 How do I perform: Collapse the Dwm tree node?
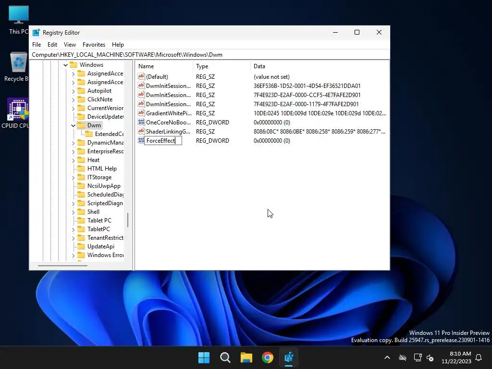click(x=74, y=125)
